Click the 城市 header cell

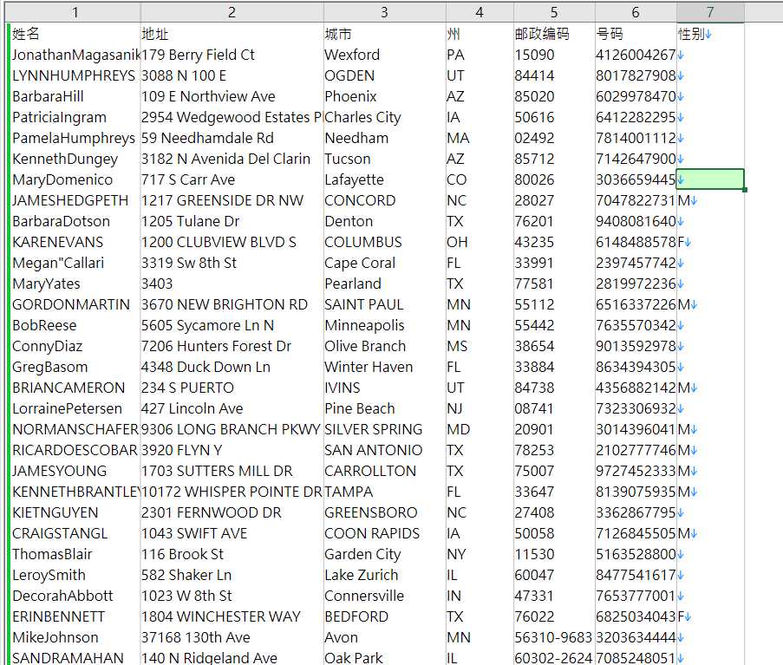[x=384, y=34]
